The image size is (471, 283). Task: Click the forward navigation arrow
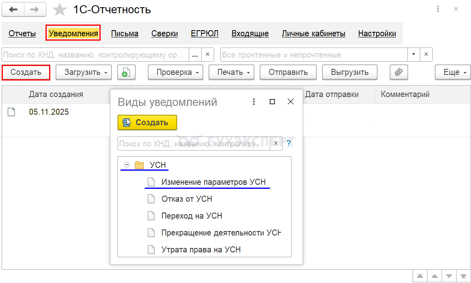tap(35, 10)
